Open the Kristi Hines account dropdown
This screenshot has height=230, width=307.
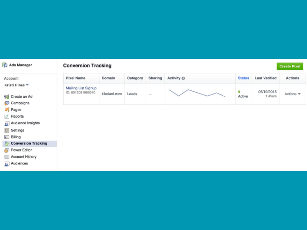click(17, 85)
